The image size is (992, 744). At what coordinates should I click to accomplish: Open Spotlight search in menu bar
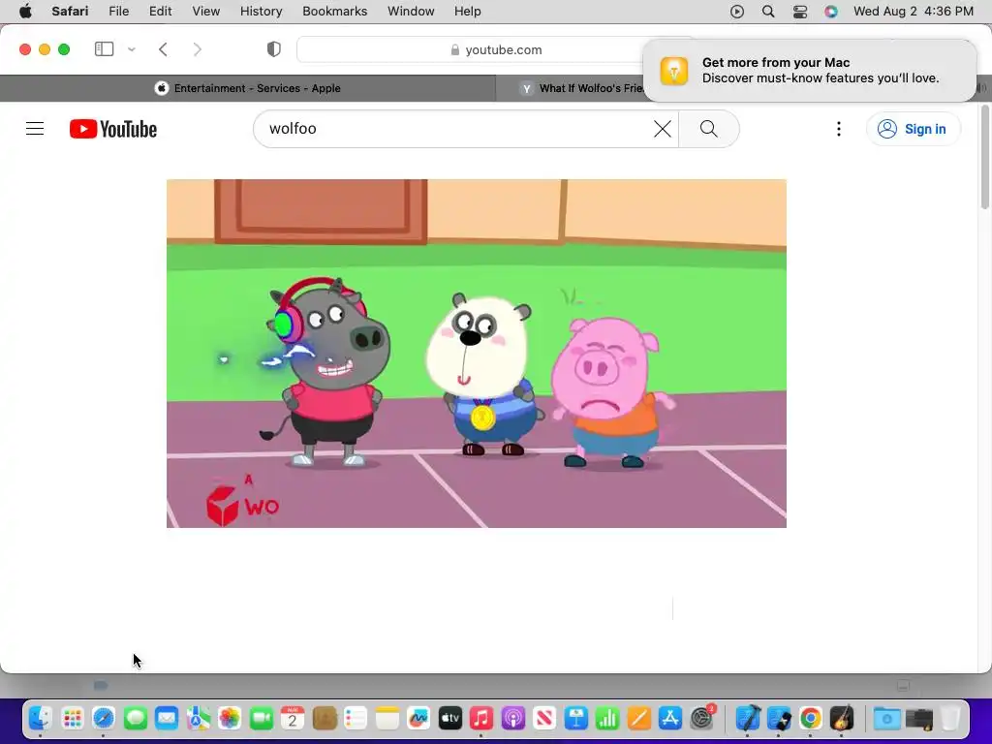tap(768, 12)
